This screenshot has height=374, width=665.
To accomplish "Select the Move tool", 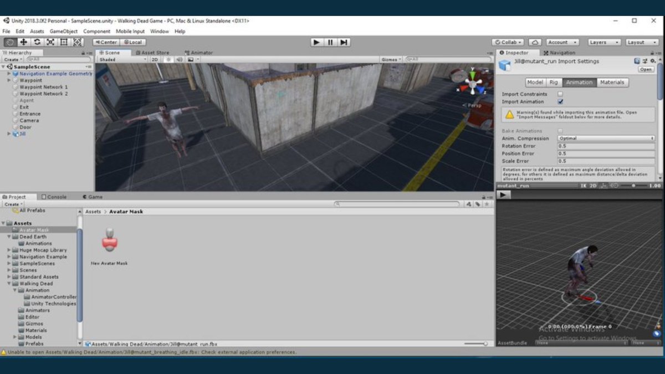I will coord(23,42).
